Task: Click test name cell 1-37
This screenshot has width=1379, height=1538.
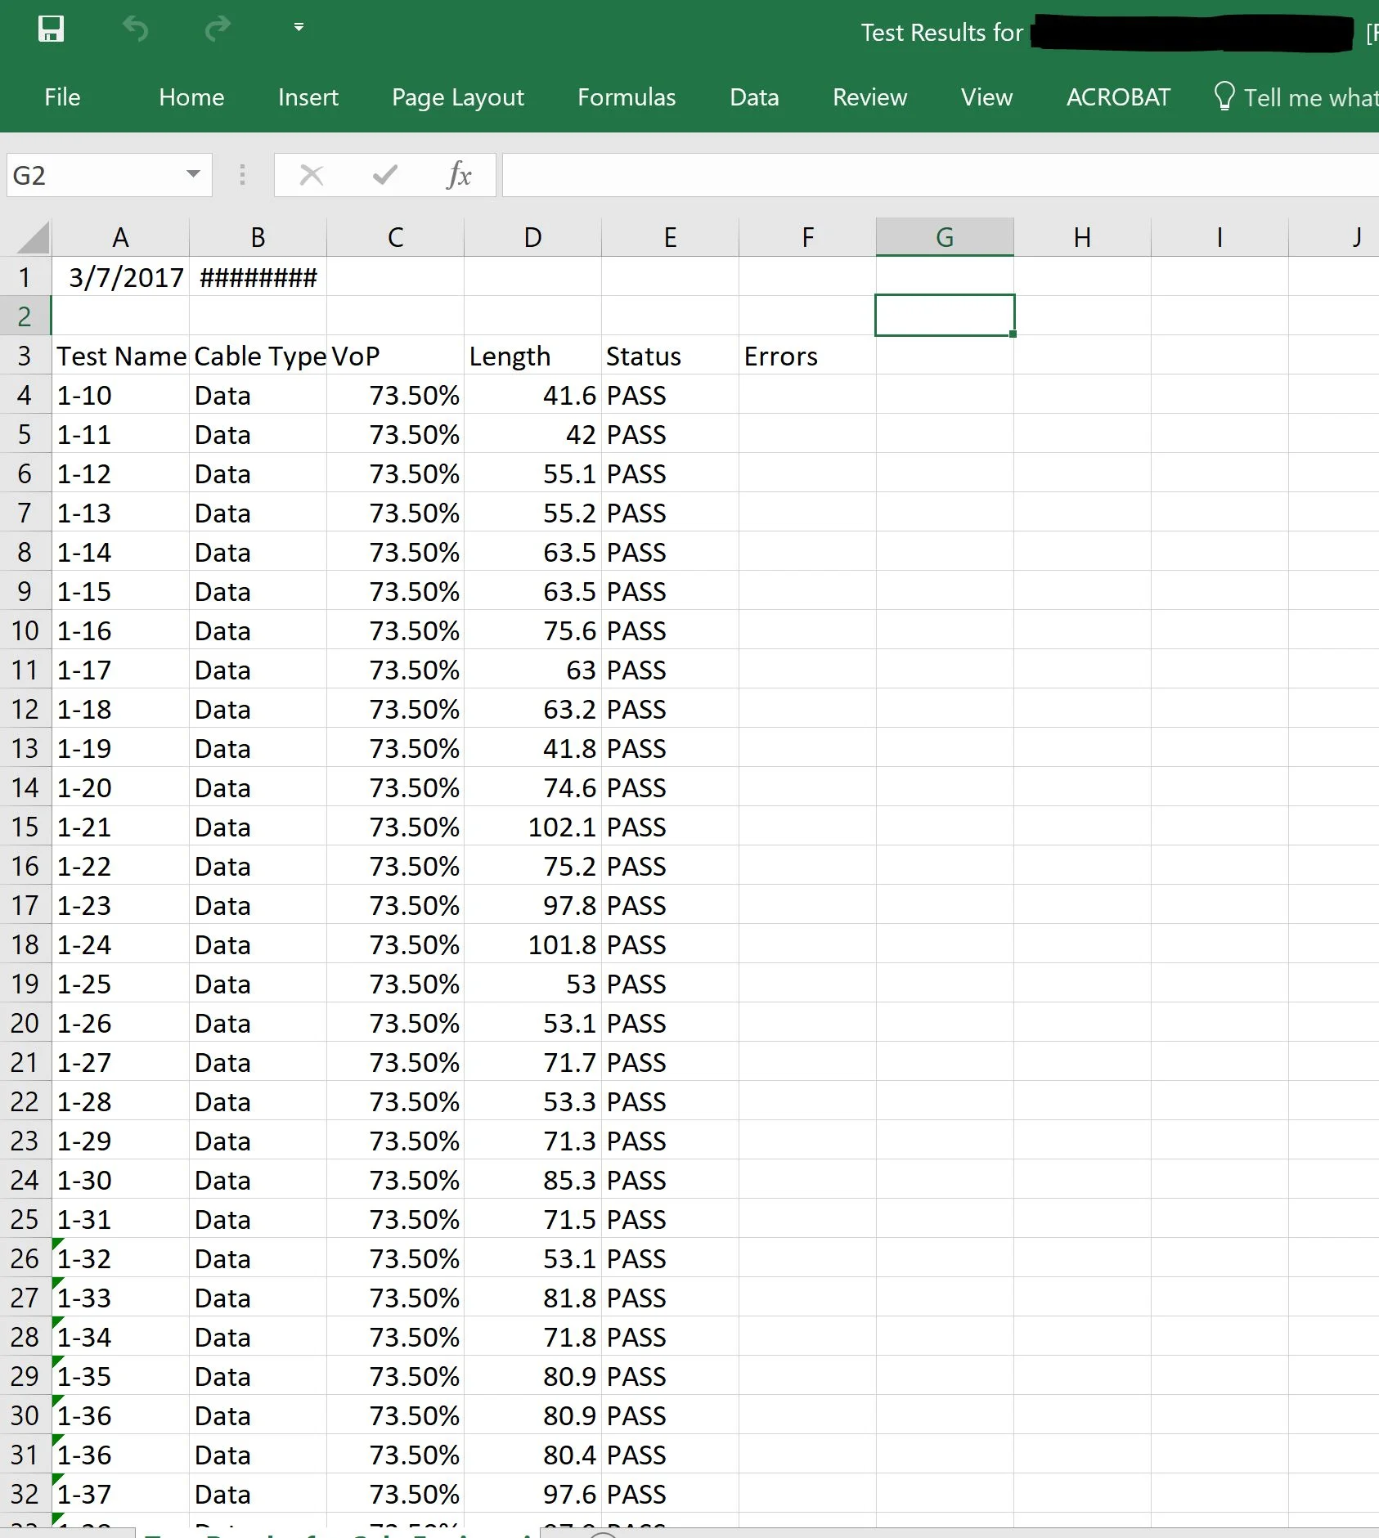Action: tap(120, 1494)
